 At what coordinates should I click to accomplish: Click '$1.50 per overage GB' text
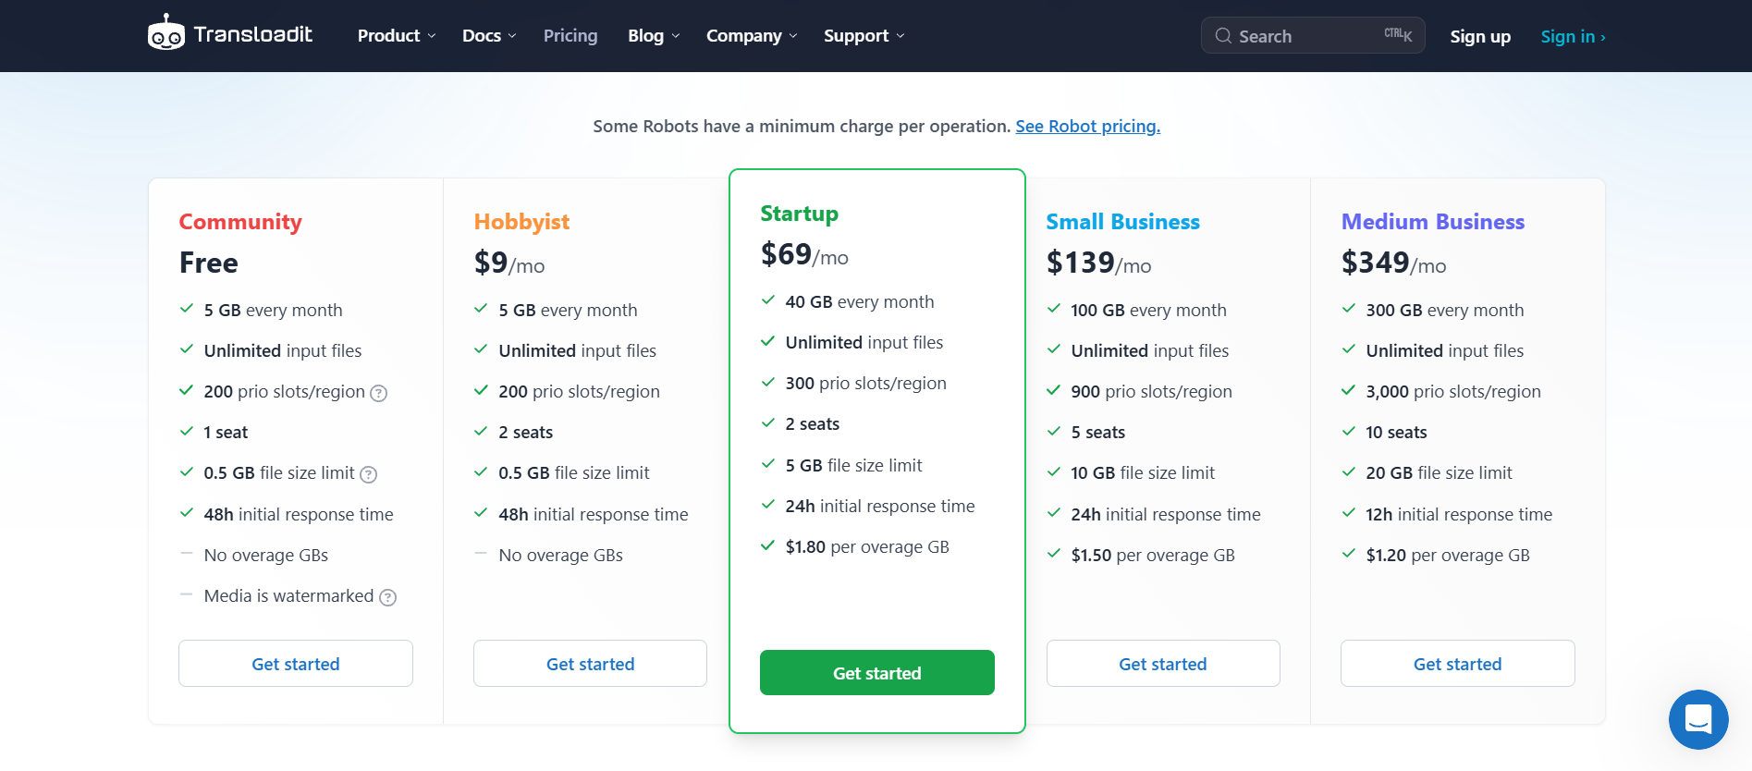(1153, 556)
